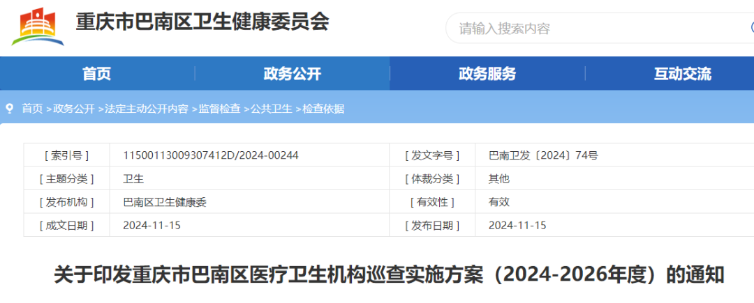This screenshot has width=754, height=303.
Task: Click the [ 成文日期 ] label
Action: tap(66, 225)
